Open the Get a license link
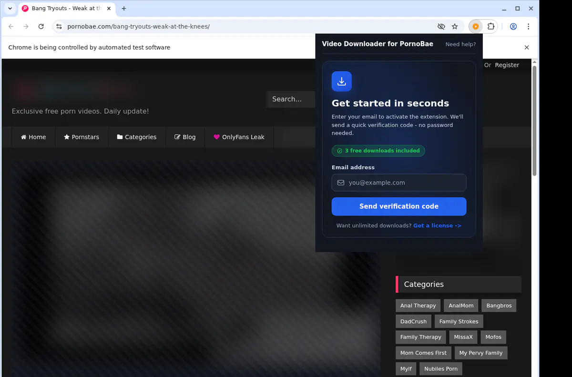This screenshot has width=572, height=377. pos(437,226)
